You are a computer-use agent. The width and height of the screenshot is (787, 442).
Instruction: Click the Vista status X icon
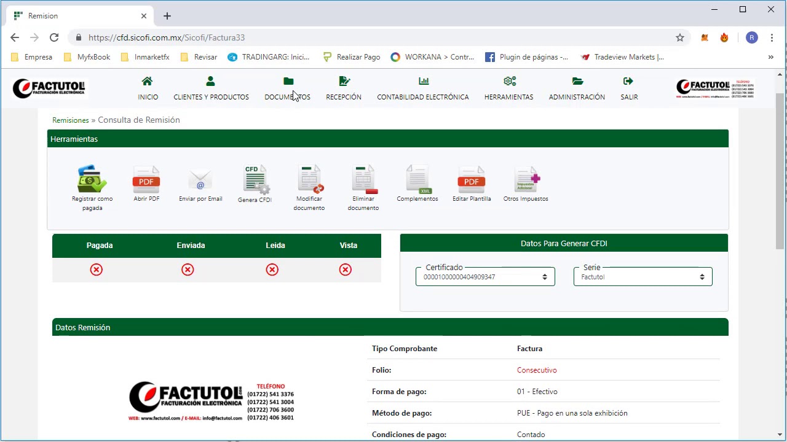point(346,269)
